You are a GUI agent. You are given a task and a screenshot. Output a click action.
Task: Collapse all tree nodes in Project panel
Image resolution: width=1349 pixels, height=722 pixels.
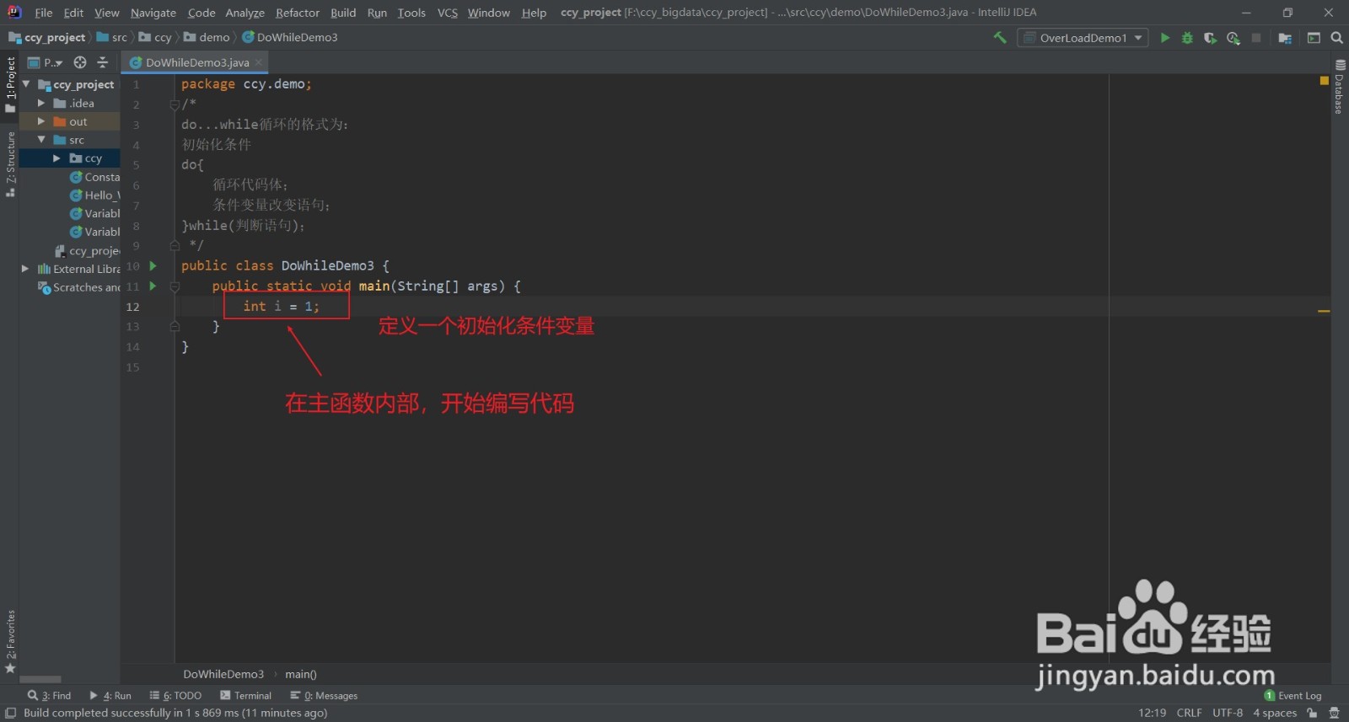[103, 62]
